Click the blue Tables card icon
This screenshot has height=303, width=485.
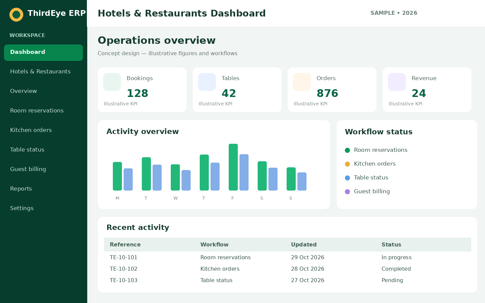click(x=207, y=82)
